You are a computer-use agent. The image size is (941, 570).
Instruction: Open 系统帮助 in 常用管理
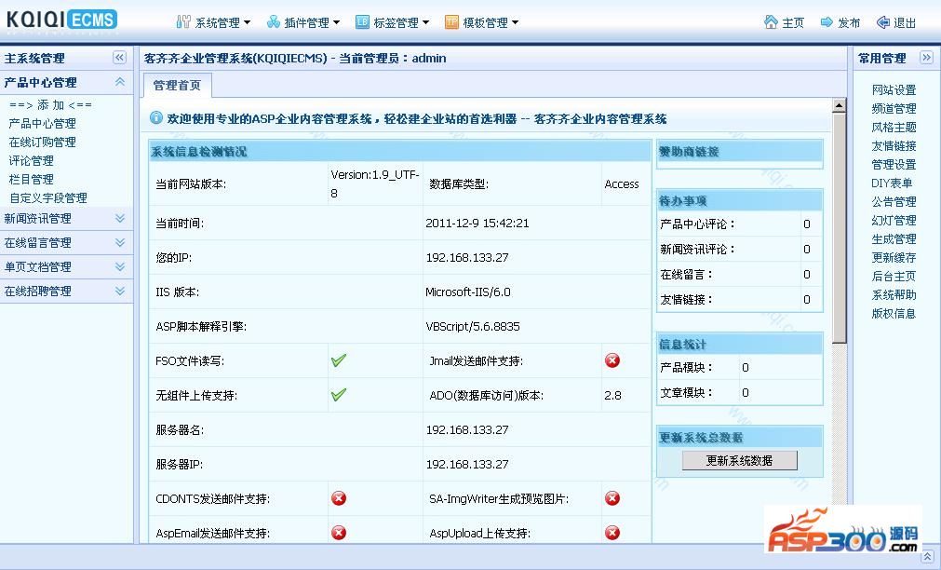tap(894, 294)
